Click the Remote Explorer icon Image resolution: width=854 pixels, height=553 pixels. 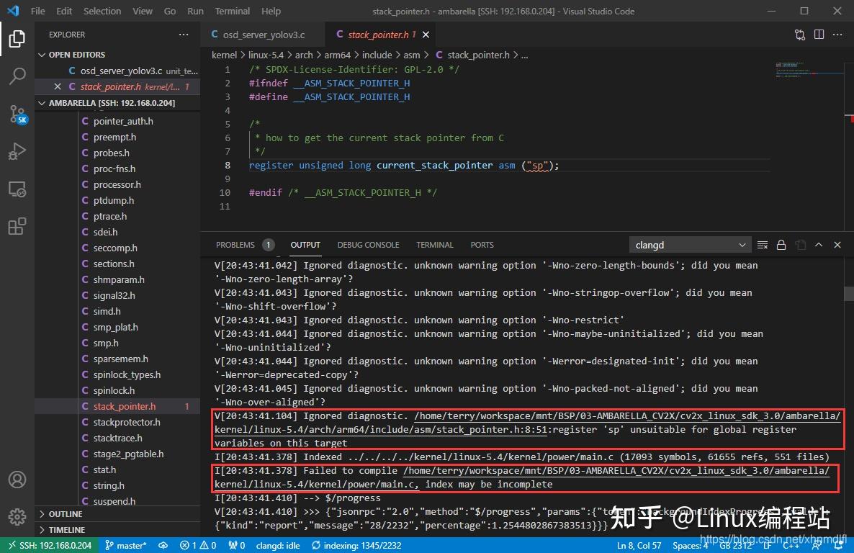click(x=17, y=189)
